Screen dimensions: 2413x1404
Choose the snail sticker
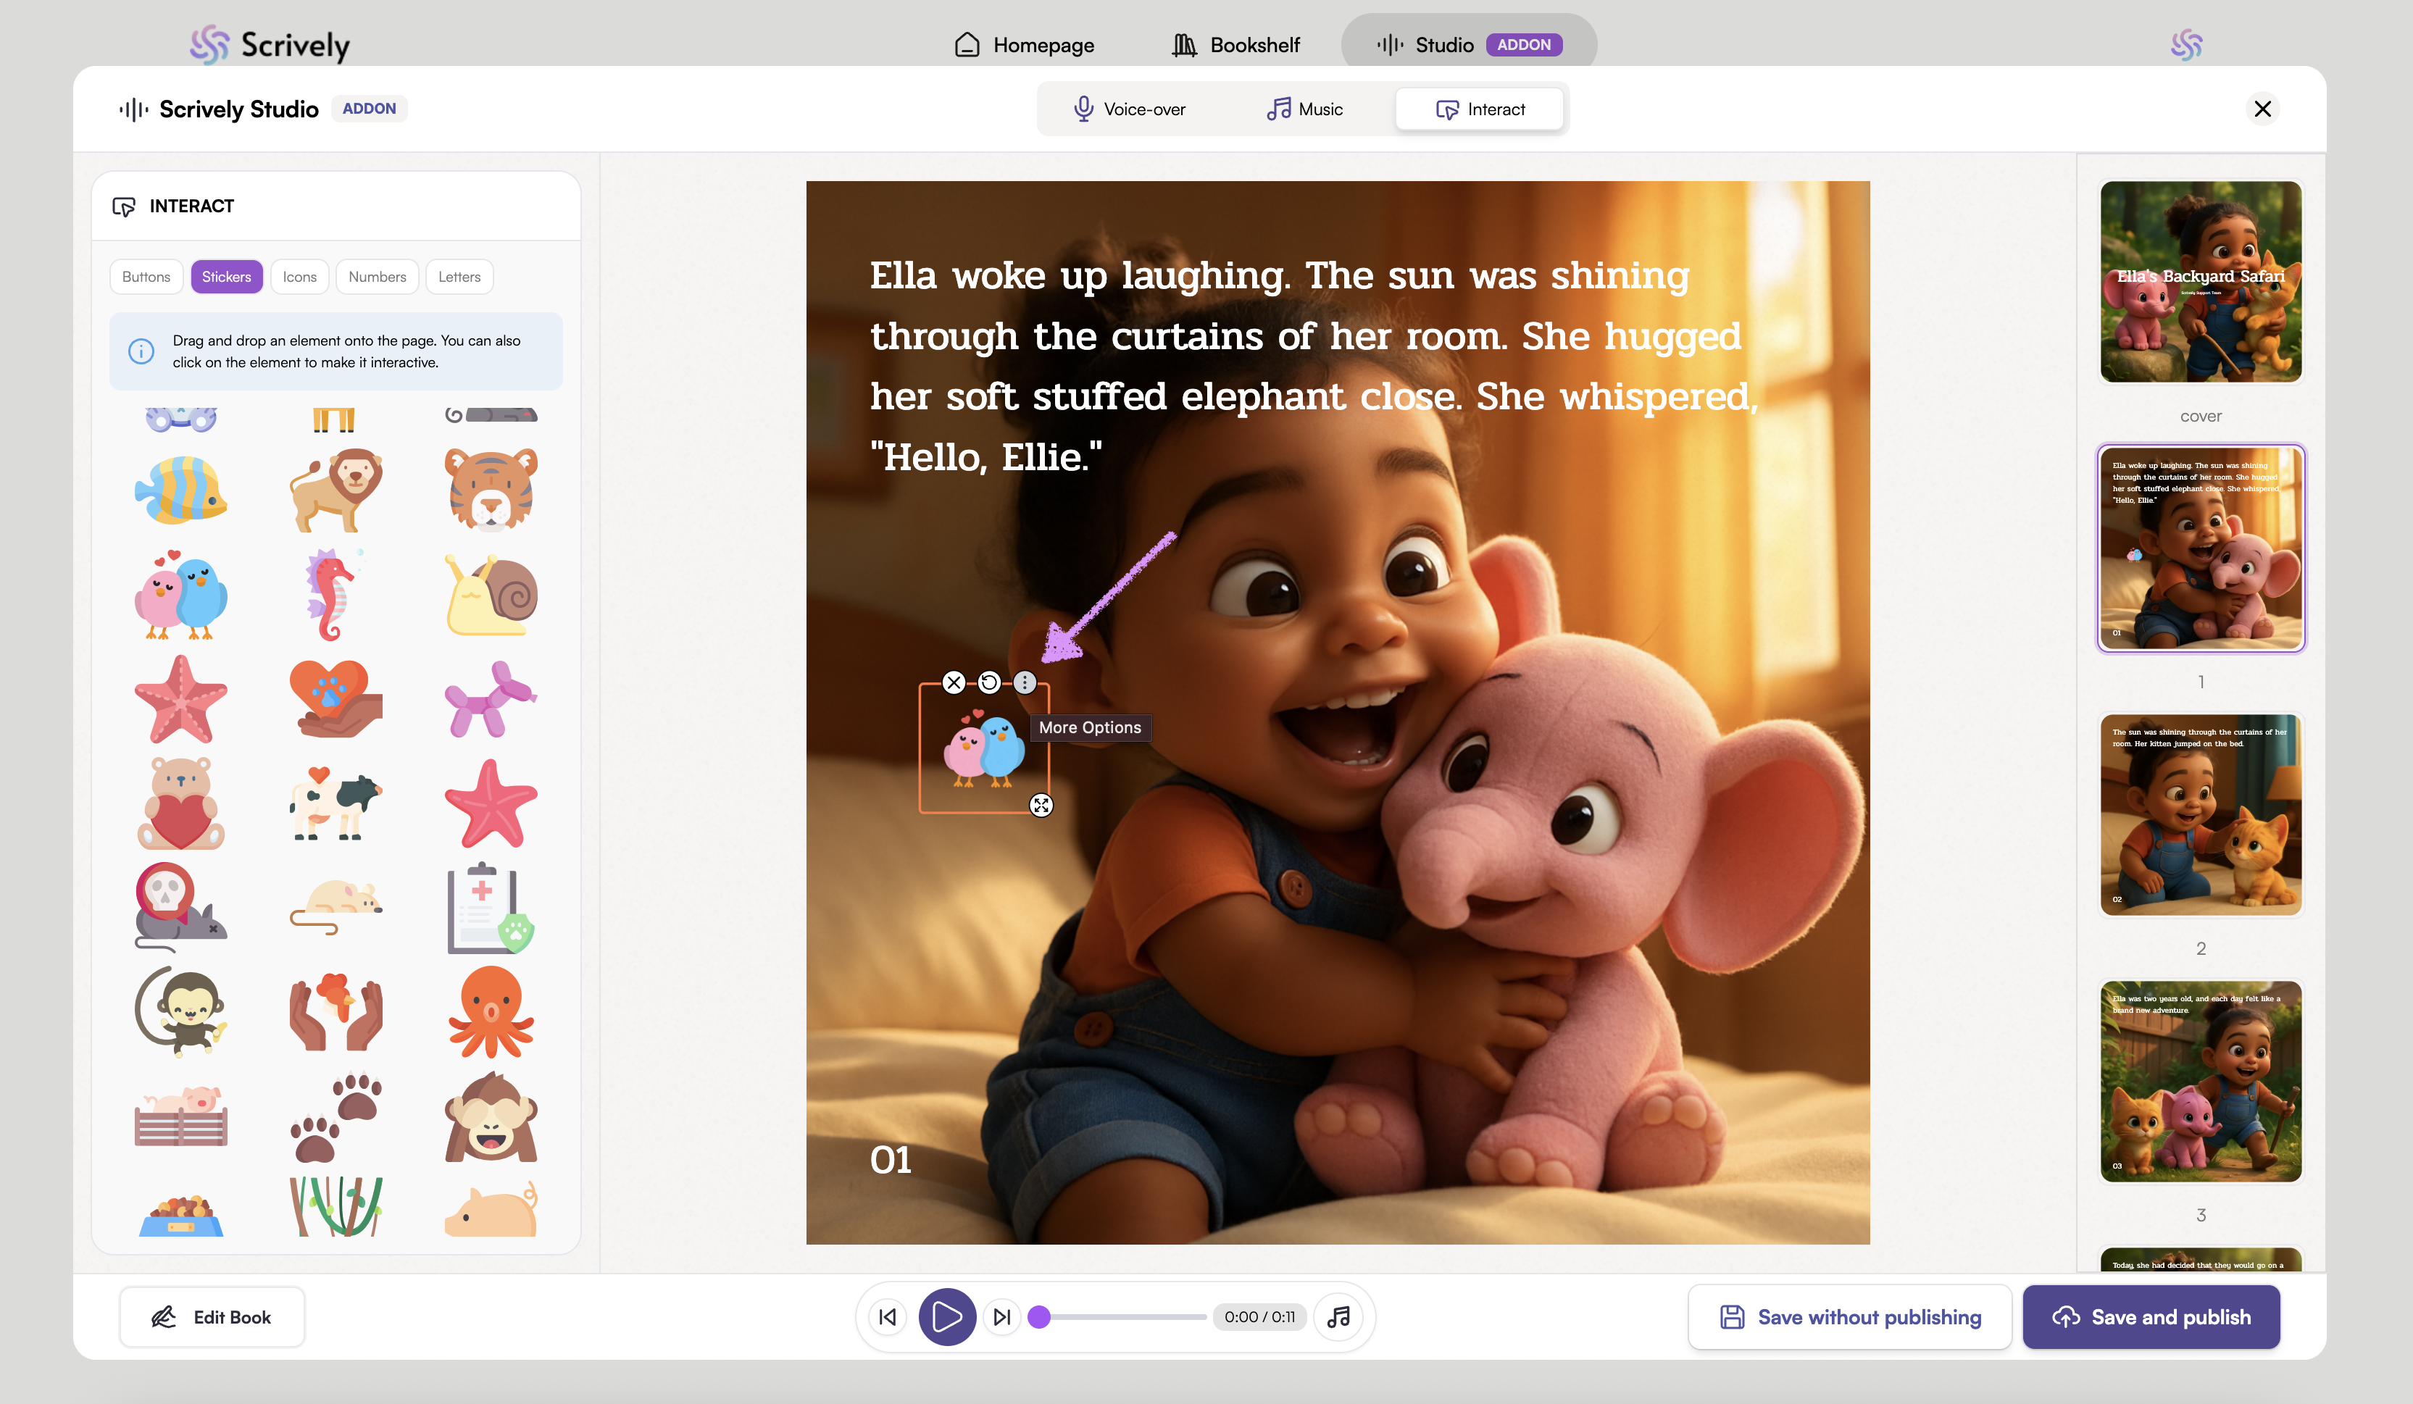pos(491,596)
